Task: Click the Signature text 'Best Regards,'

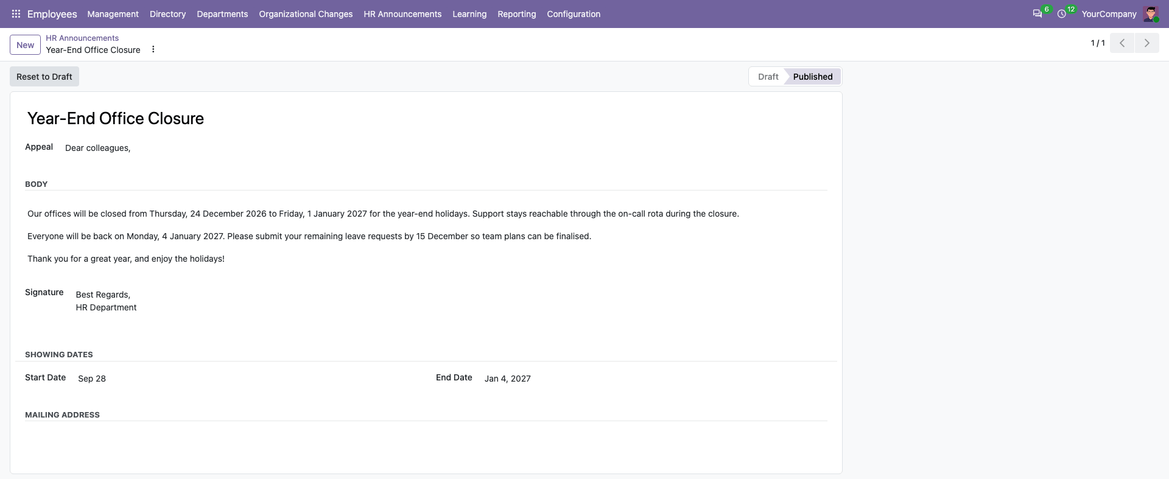Action: pos(103,295)
